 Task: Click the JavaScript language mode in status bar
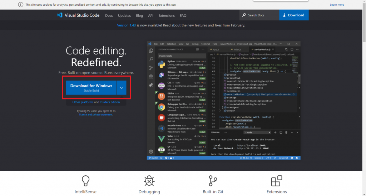tap(283, 158)
